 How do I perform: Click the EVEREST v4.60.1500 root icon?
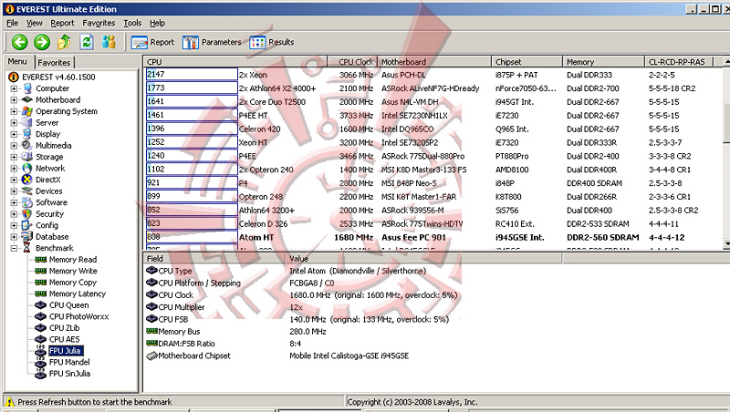click(14, 77)
